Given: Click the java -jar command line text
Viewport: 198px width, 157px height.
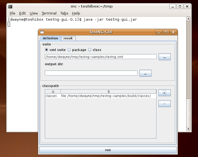Looking at the screenshot, I should coord(110,20).
